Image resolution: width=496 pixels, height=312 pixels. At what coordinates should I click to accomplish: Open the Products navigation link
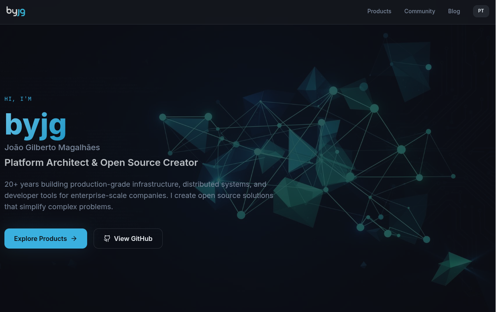379,11
